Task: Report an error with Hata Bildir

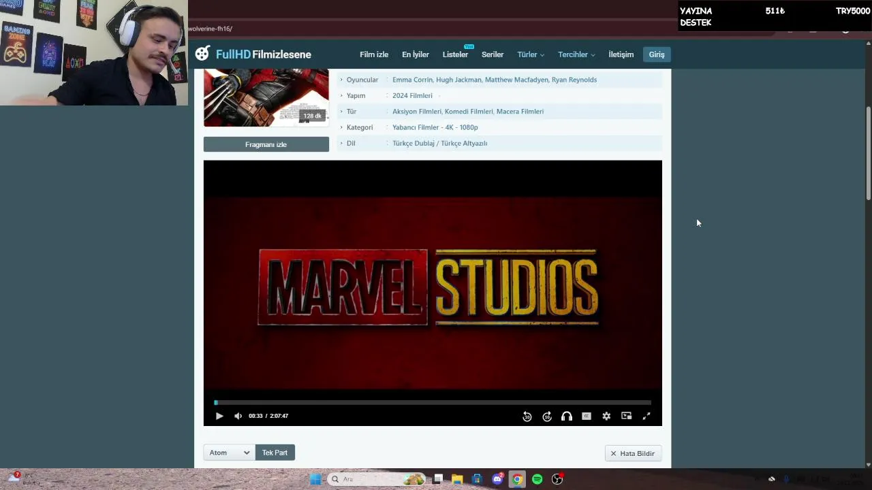Action: [633, 453]
